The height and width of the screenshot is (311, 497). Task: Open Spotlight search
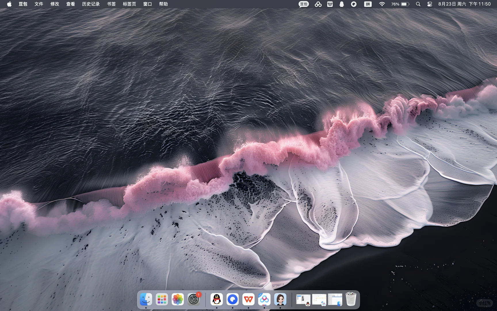(418, 4)
